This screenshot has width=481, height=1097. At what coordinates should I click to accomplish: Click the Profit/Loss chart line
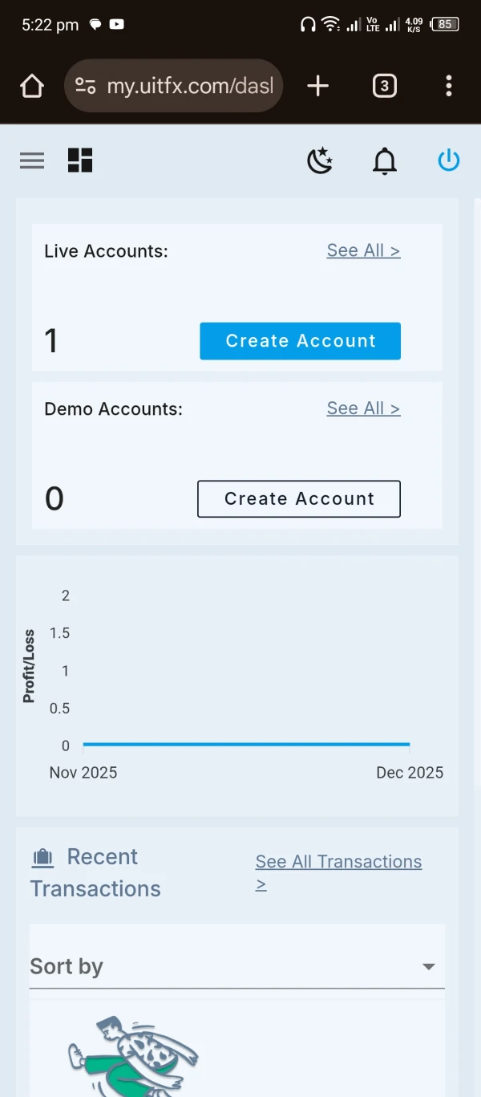[x=246, y=745]
